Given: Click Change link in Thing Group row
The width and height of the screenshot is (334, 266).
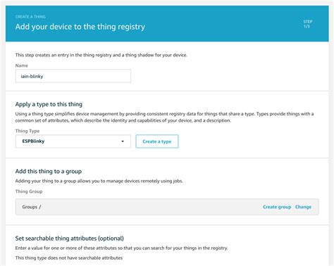Looking at the screenshot, I should [x=303, y=207].
